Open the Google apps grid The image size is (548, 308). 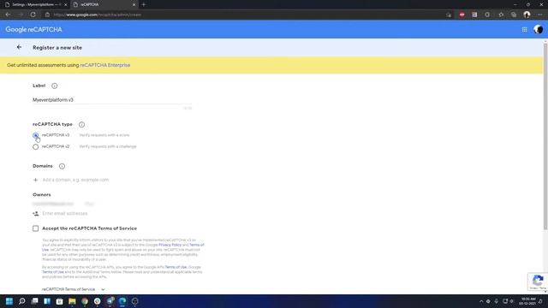coord(525,30)
